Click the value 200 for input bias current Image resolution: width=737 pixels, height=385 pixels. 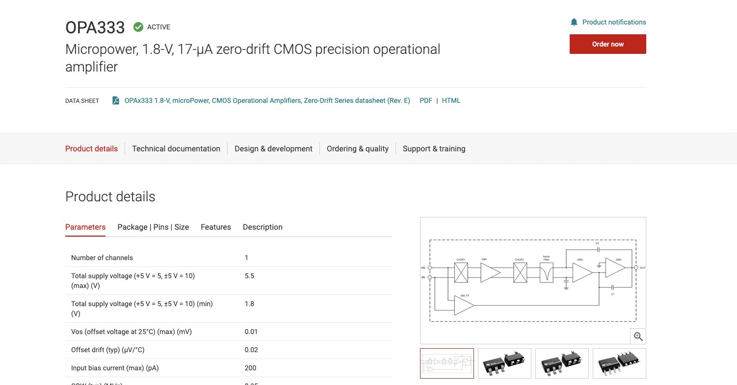pyautogui.click(x=250, y=368)
